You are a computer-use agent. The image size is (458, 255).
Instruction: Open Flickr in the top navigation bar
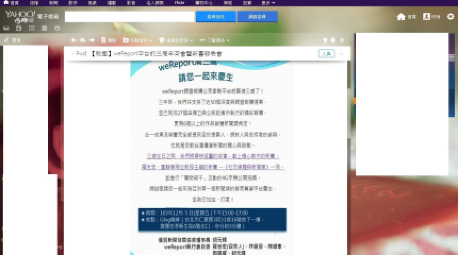point(180,3)
